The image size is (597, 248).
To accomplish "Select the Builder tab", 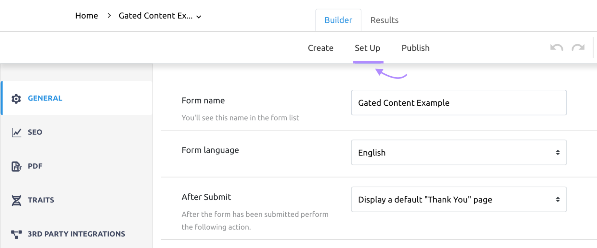I will click(x=338, y=20).
